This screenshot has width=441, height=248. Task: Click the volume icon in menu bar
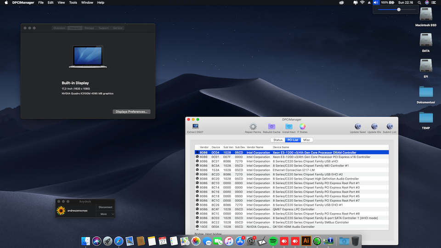pos(376,3)
